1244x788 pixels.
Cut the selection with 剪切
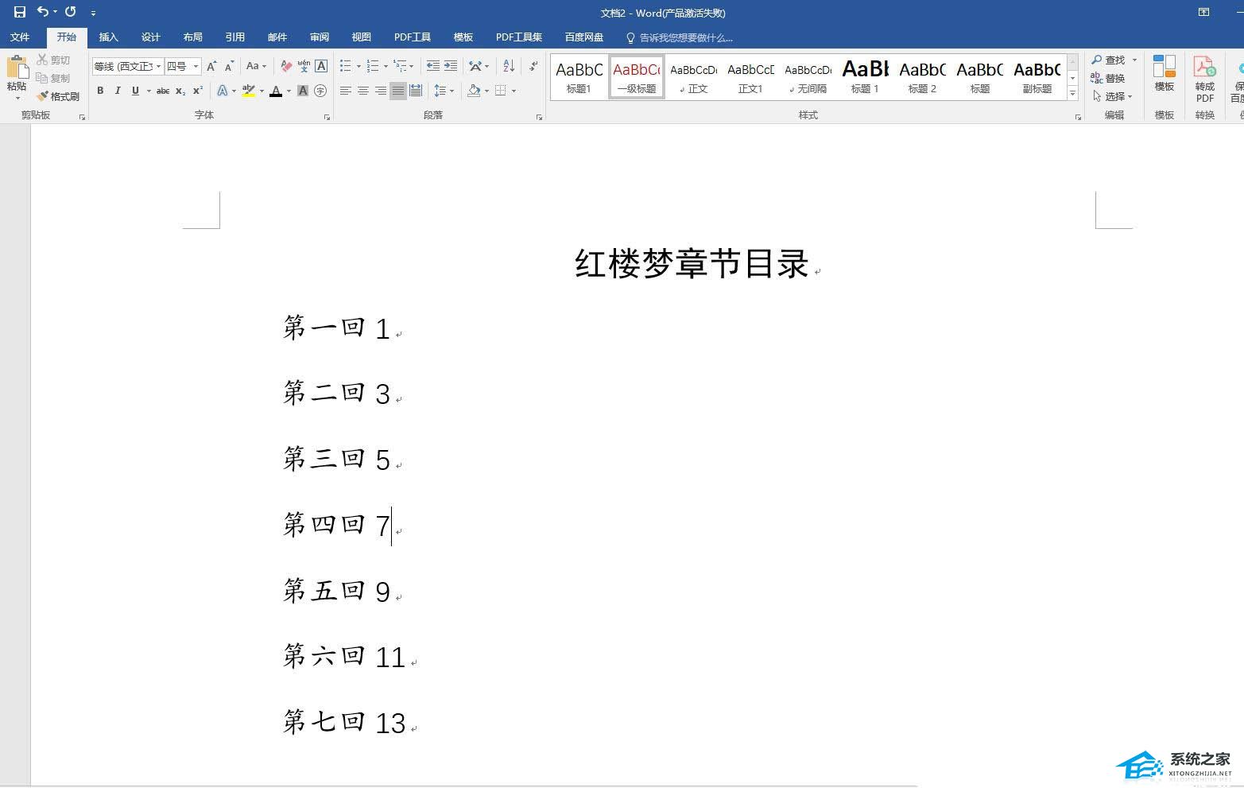53,60
